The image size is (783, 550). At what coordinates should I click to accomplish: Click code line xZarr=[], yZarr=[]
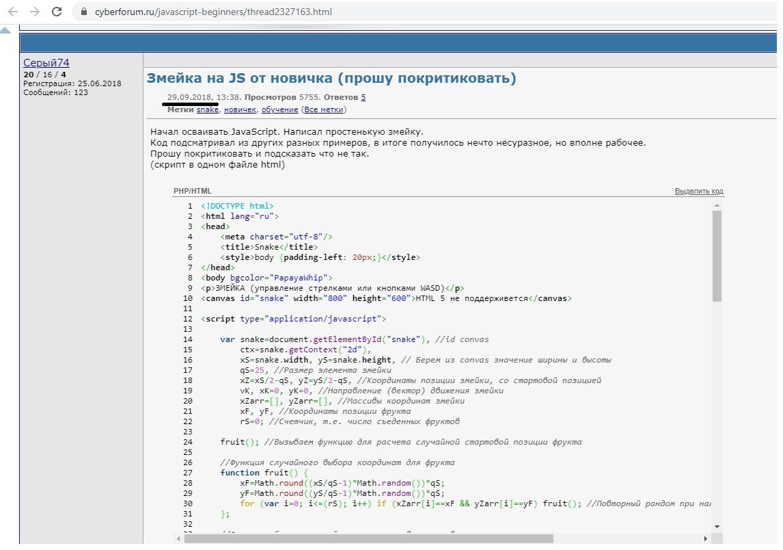pyautogui.click(x=352, y=400)
